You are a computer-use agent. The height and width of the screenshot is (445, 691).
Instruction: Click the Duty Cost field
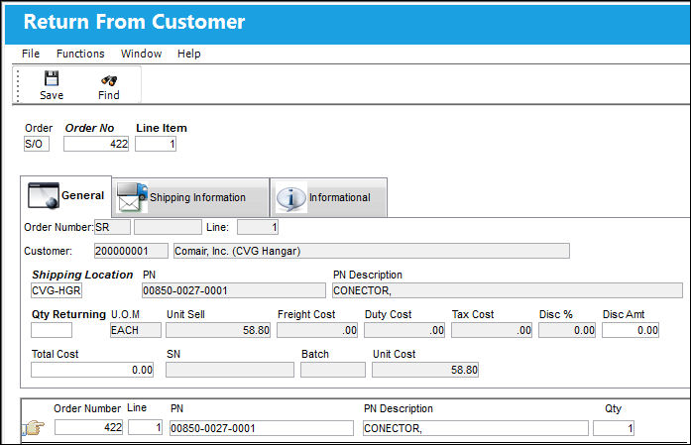(x=404, y=330)
